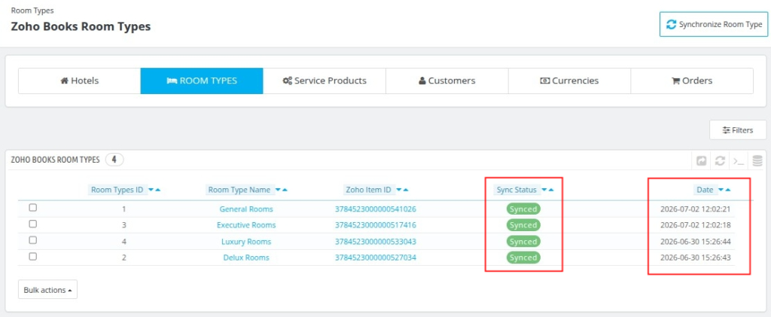The image size is (771, 317).
Task: Click Synced badge for General Rooms
Action: point(523,209)
